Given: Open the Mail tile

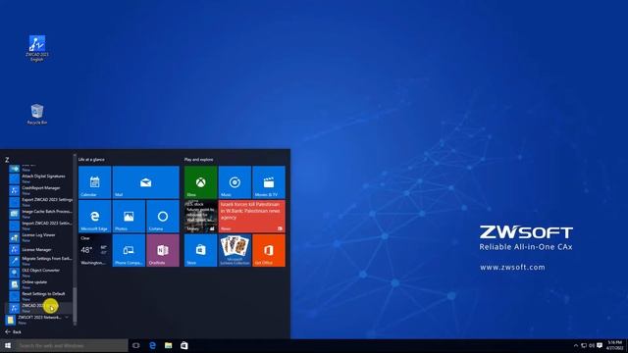Looking at the screenshot, I should 146,182.
